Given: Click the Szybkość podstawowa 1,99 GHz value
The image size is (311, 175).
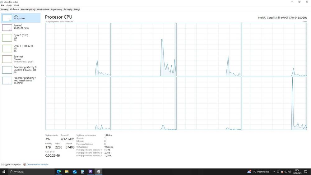Looking at the screenshot, I should [108, 135].
